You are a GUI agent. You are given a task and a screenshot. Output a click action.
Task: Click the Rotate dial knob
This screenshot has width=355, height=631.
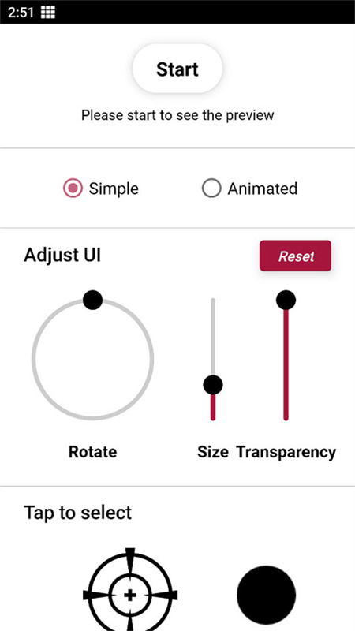point(92,300)
